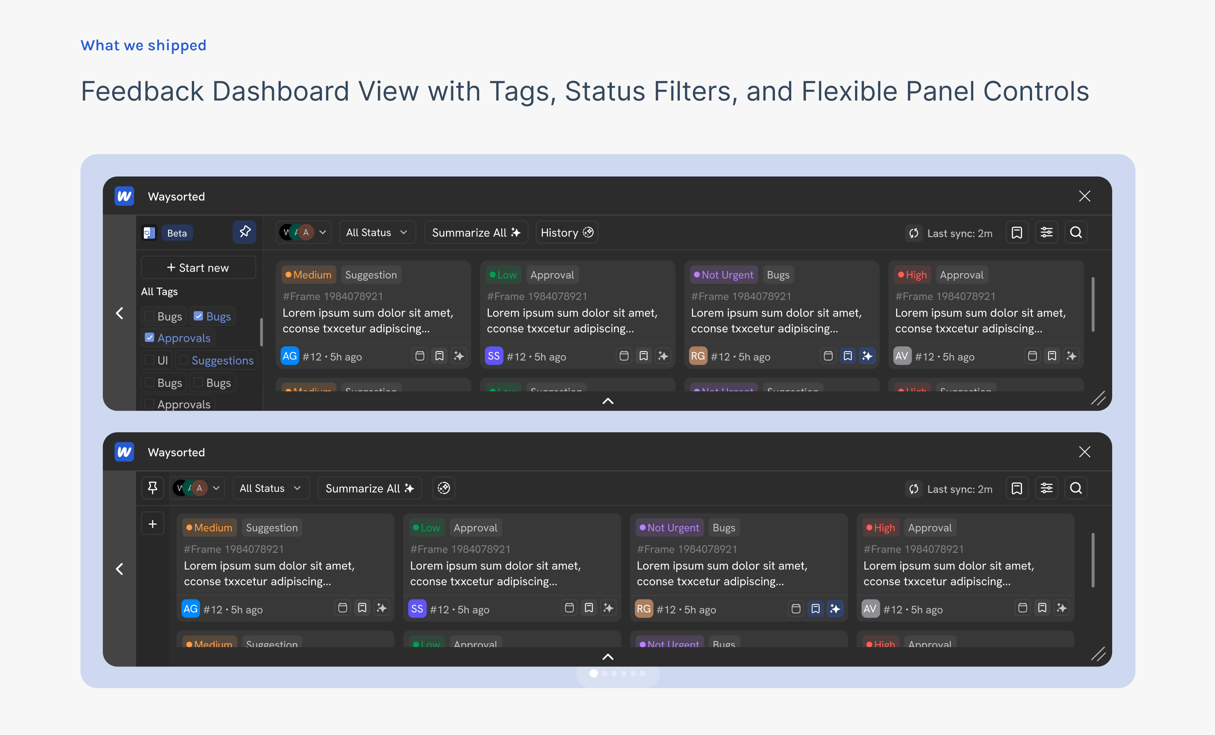
Task: Click sparkle summarize icon on upper panel's AV card
Action: (x=1072, y=356)
